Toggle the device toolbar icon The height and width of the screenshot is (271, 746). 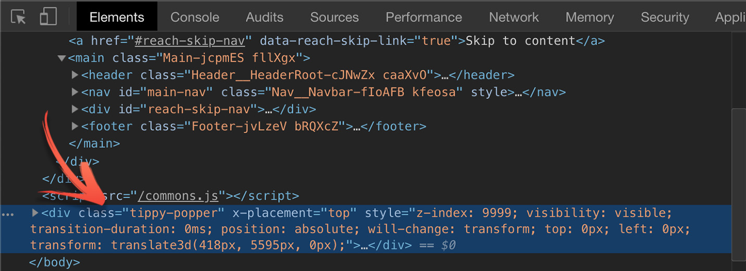48,17
